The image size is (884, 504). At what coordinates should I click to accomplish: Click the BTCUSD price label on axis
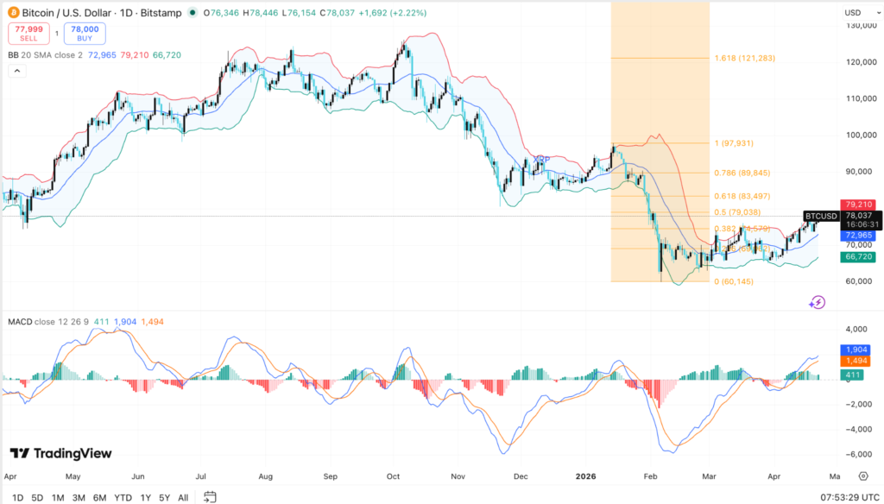tap(818, 216)
